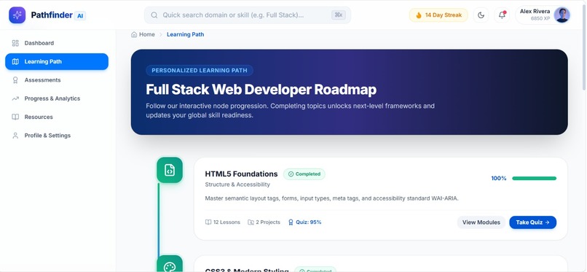Click 14 Day Streak badge
587x272 pixels.
pos(438,15)
